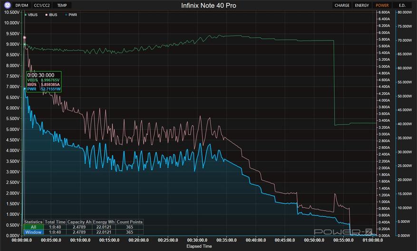This screenshot has width=417, height=251.
Task: Toggle IBUS series in legend
Action: 51,15
